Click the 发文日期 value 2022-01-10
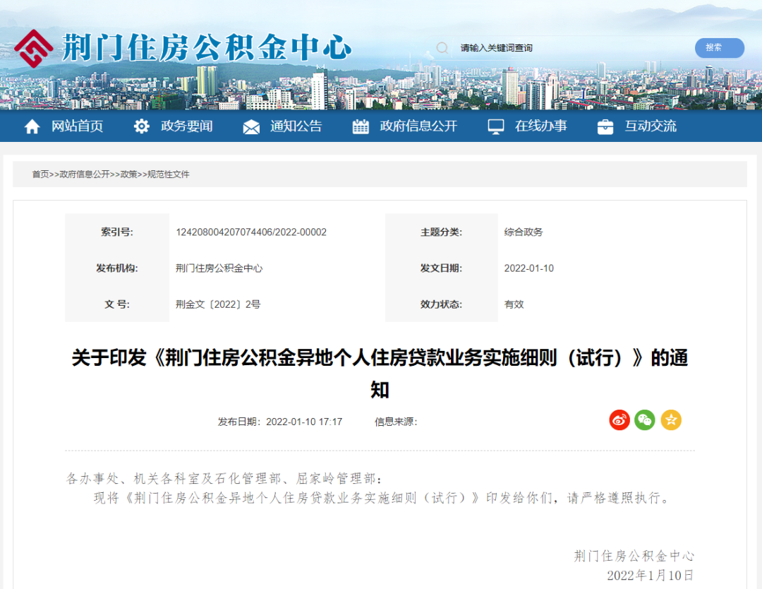Image resolution: width=762 pixels, height=589 pixels. [x=528, y=268]
